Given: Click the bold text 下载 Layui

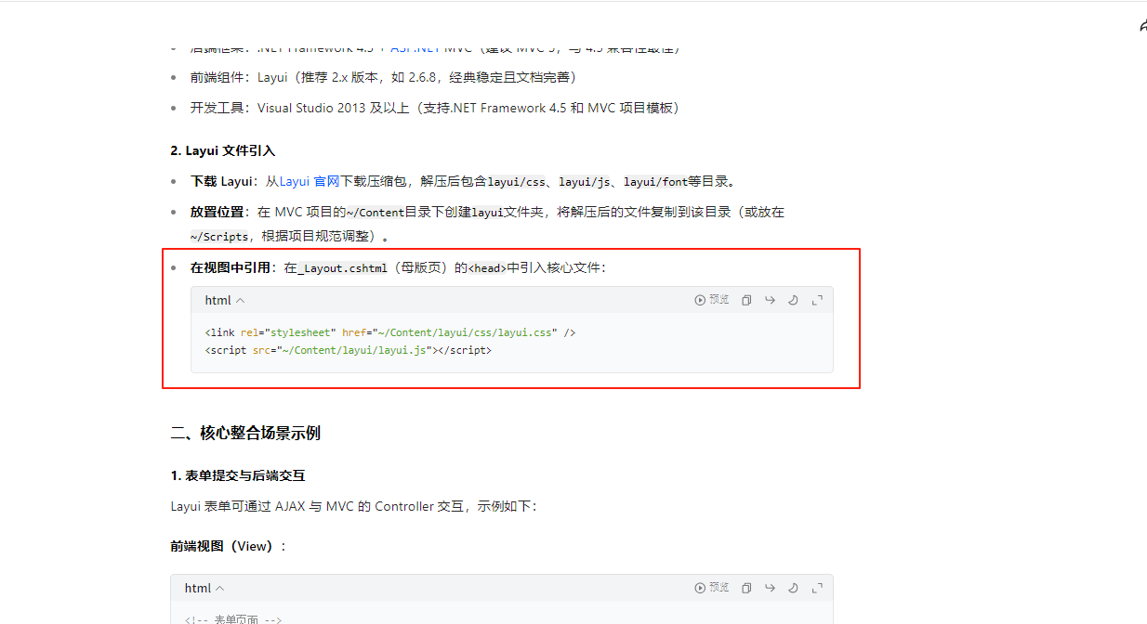Looking at the screenshot, I should tap(222, 181).
